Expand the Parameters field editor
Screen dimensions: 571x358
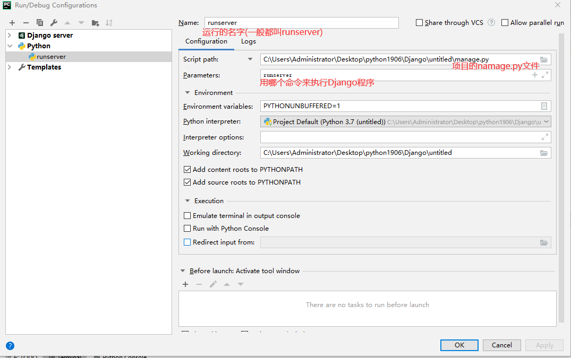(x=545, y=75)
